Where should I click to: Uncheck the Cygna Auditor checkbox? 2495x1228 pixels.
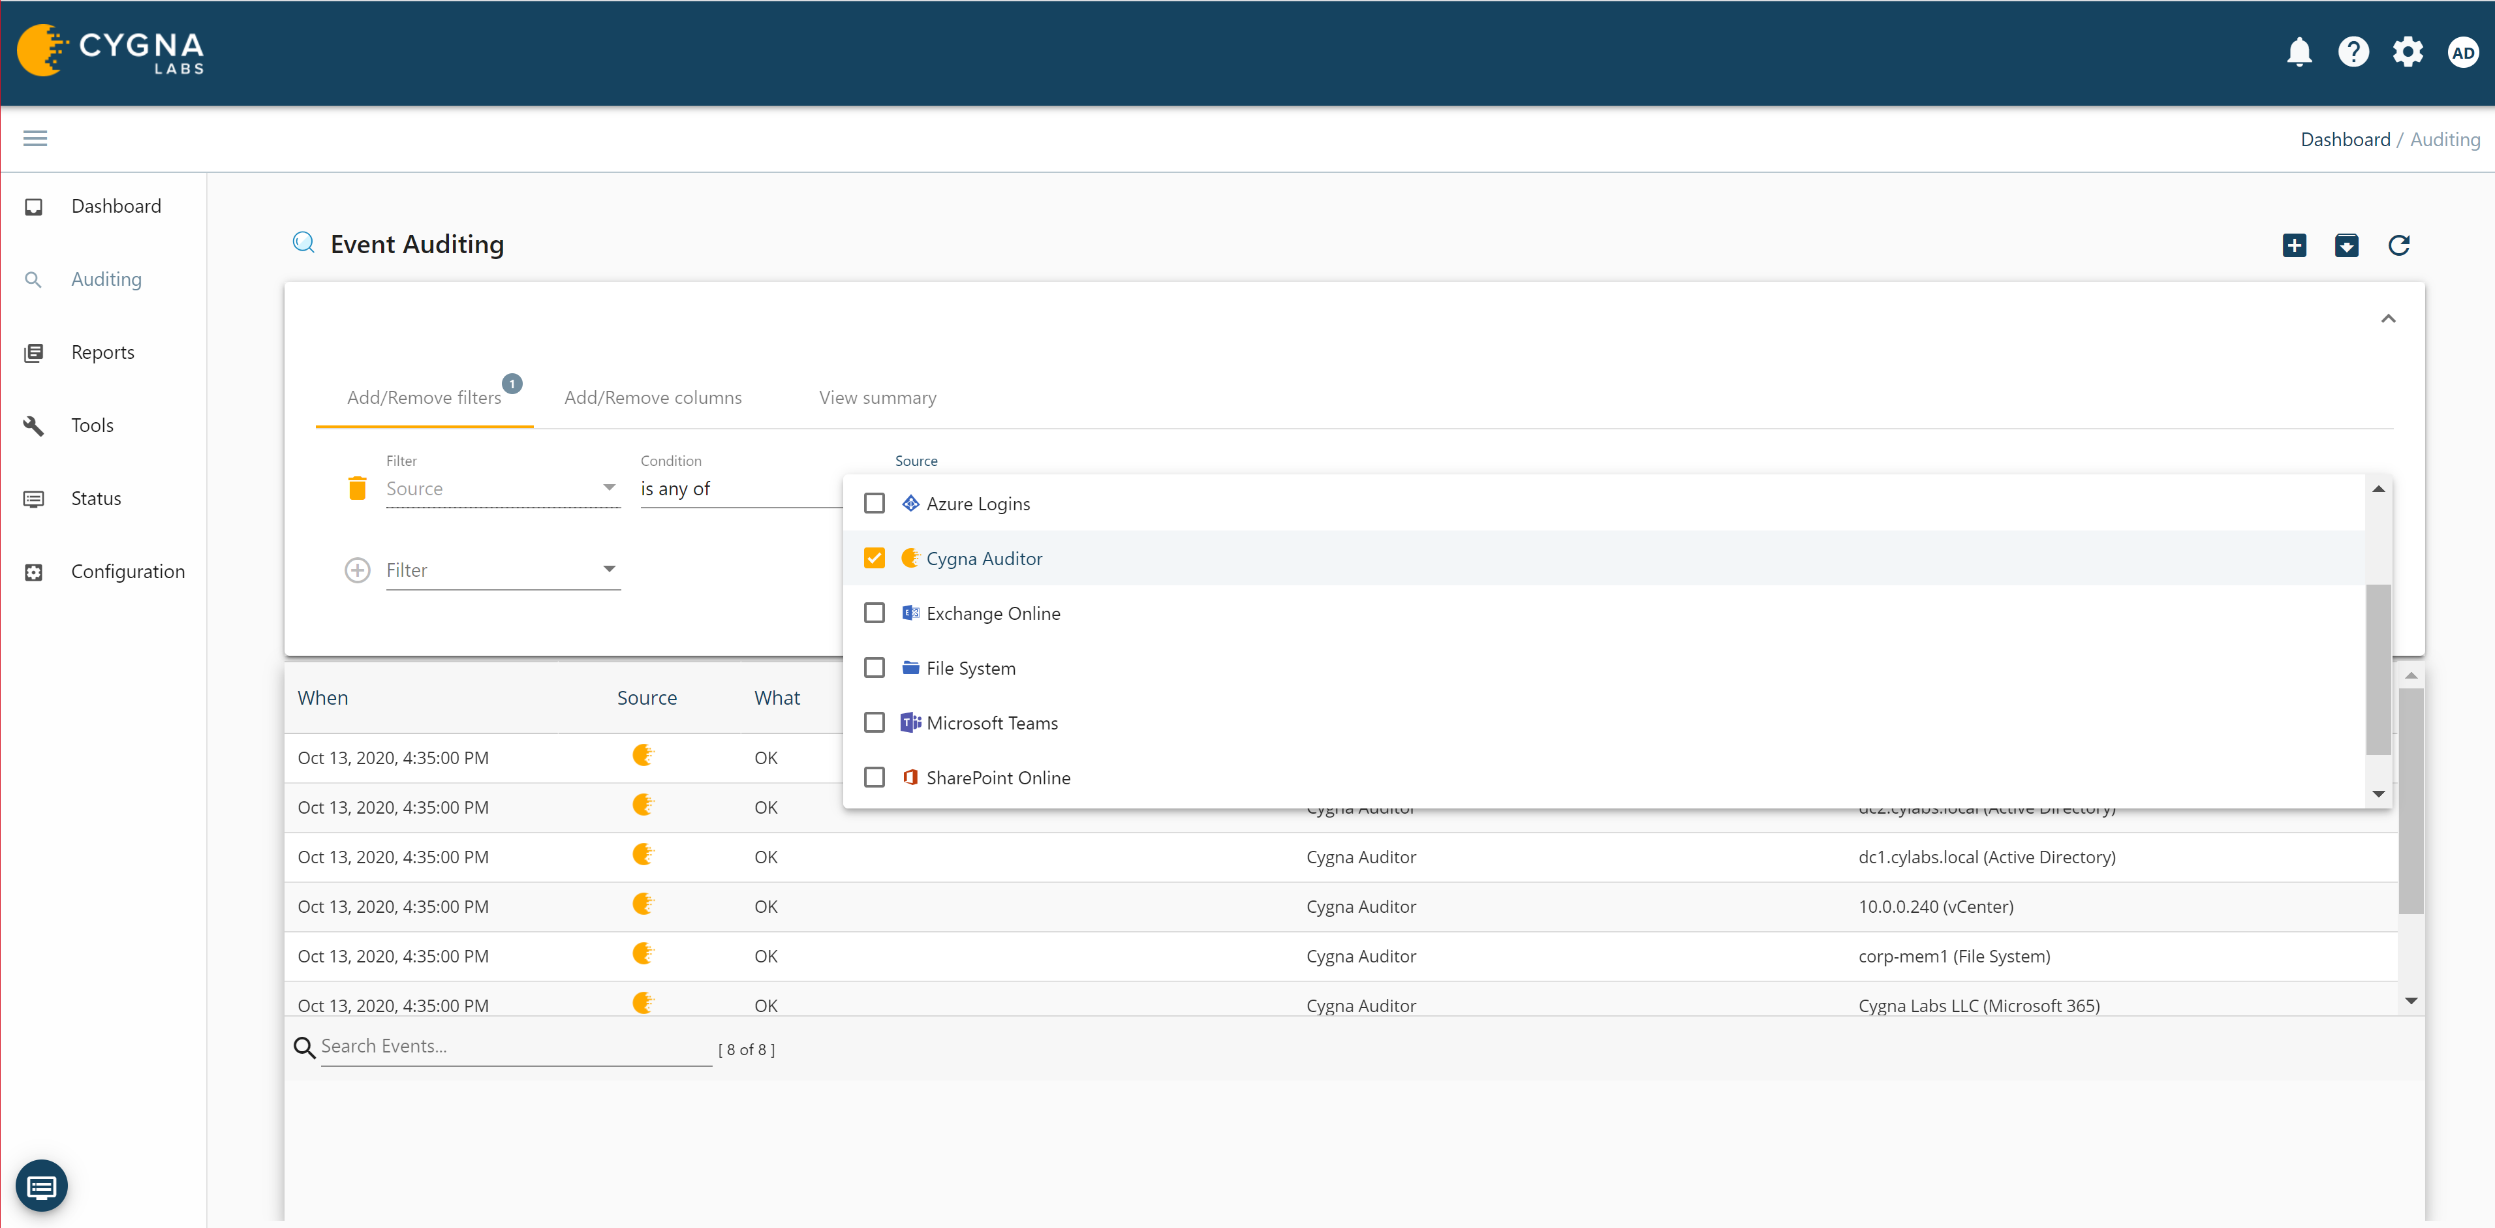tap(874, 559)
